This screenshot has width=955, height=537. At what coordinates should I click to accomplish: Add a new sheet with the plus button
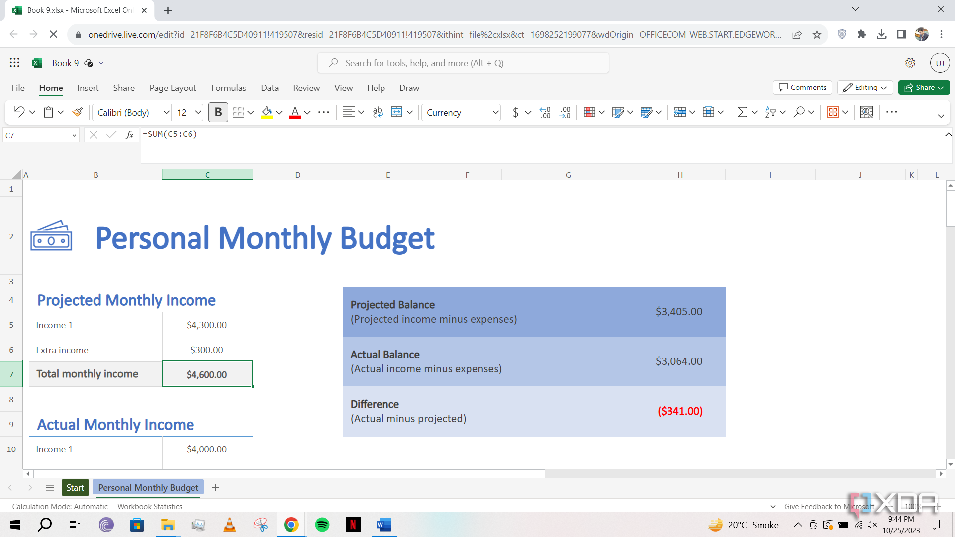pos(216,488)
